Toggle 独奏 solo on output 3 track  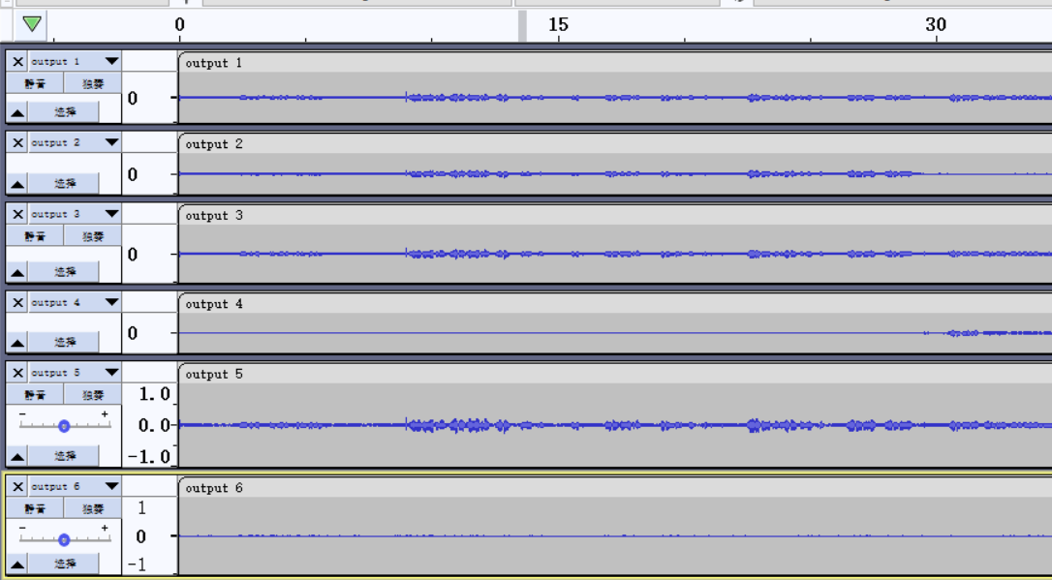pos(93,236)
